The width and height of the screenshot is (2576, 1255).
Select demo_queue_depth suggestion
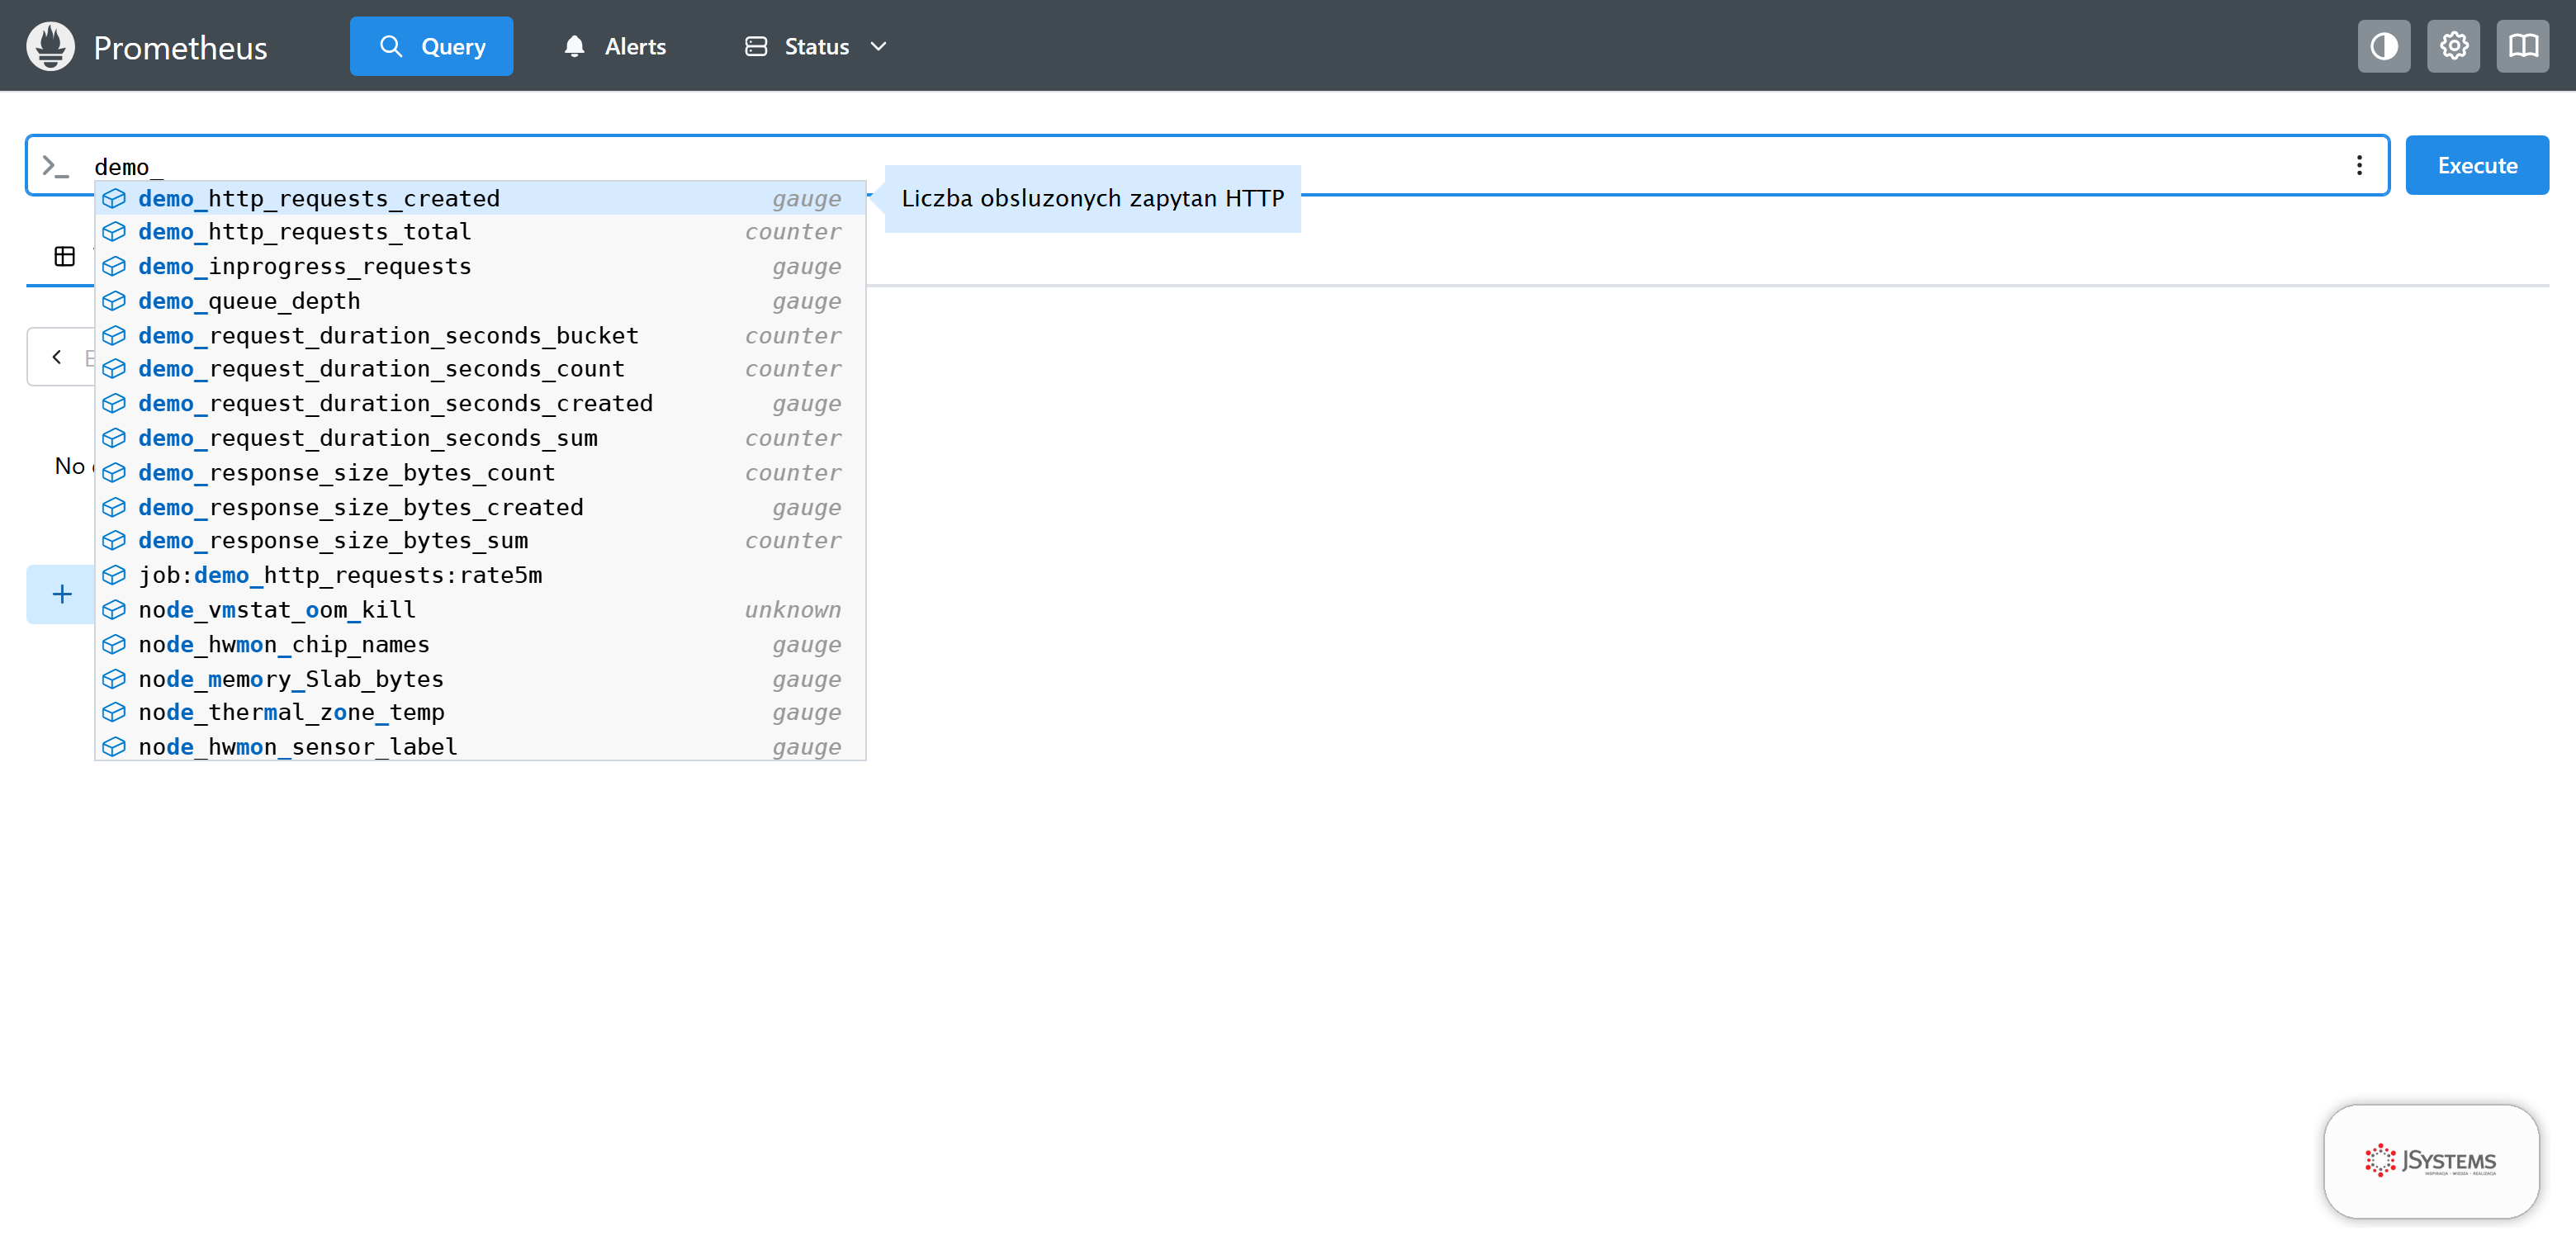(480, 301)
